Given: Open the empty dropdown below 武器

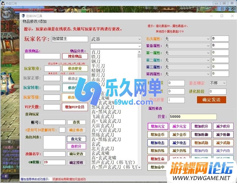Looking at the screenshot, I should [x=116, y=46].
